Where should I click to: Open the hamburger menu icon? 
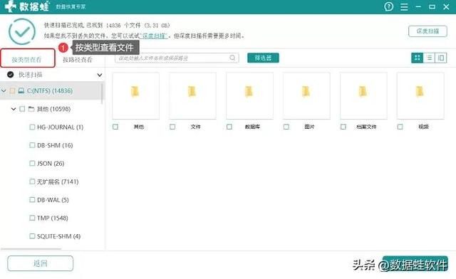(404, 6)
